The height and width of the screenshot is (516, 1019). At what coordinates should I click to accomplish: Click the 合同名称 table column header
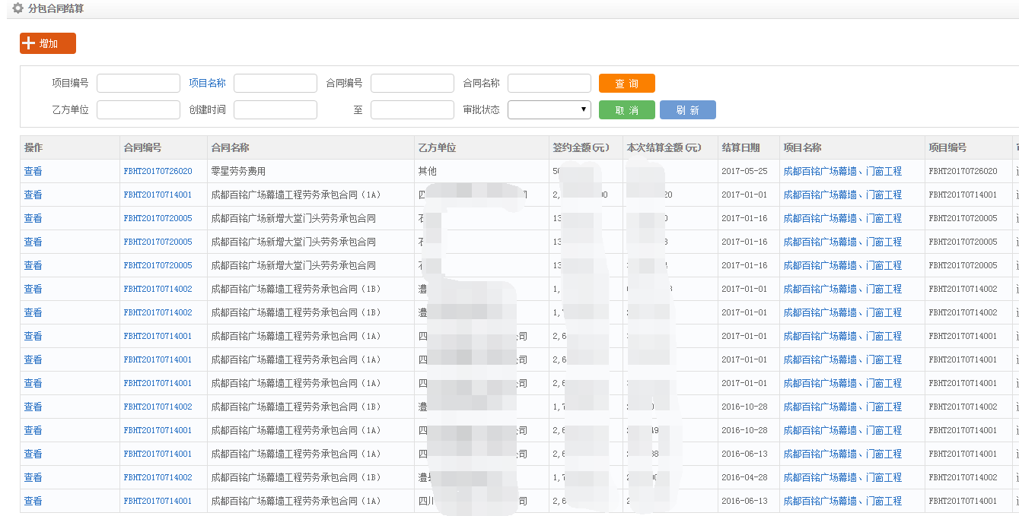click(x=230, y=147)
